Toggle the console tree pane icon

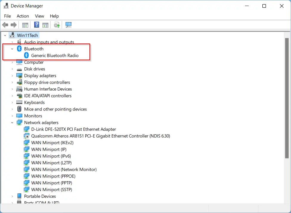(25, 25)
